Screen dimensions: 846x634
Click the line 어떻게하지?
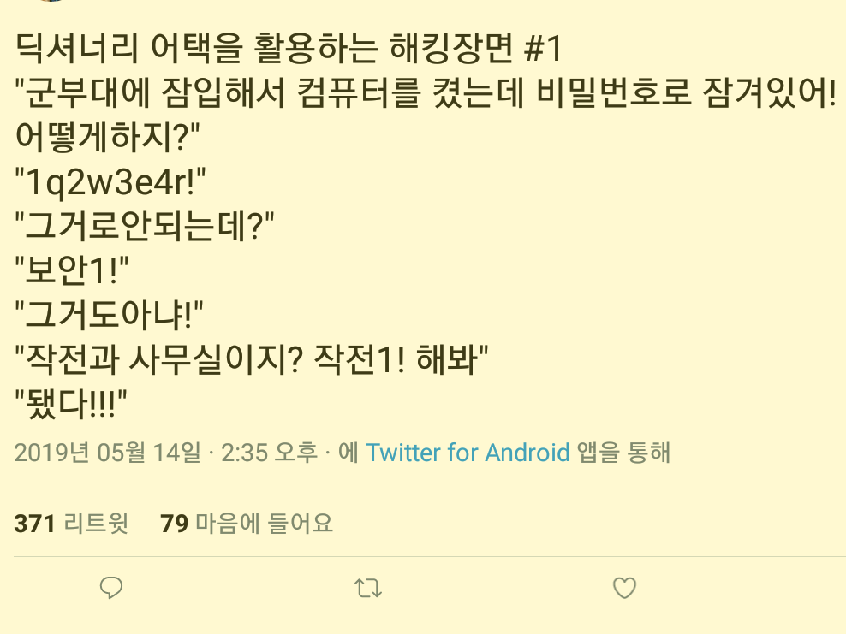(x=107, y=136)
